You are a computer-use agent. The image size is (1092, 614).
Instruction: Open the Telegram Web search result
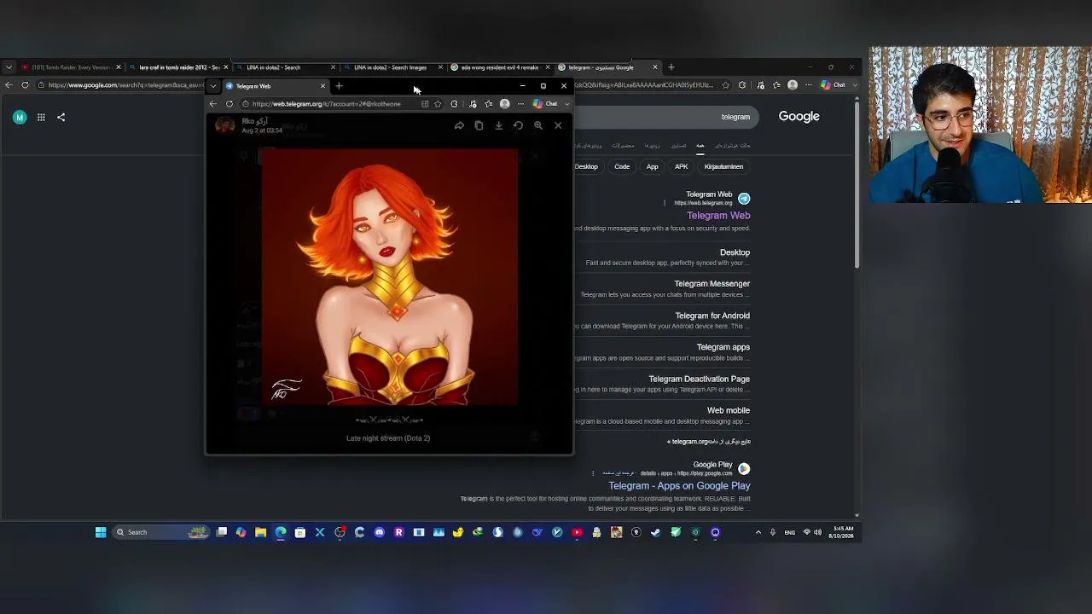coord(718,216)
